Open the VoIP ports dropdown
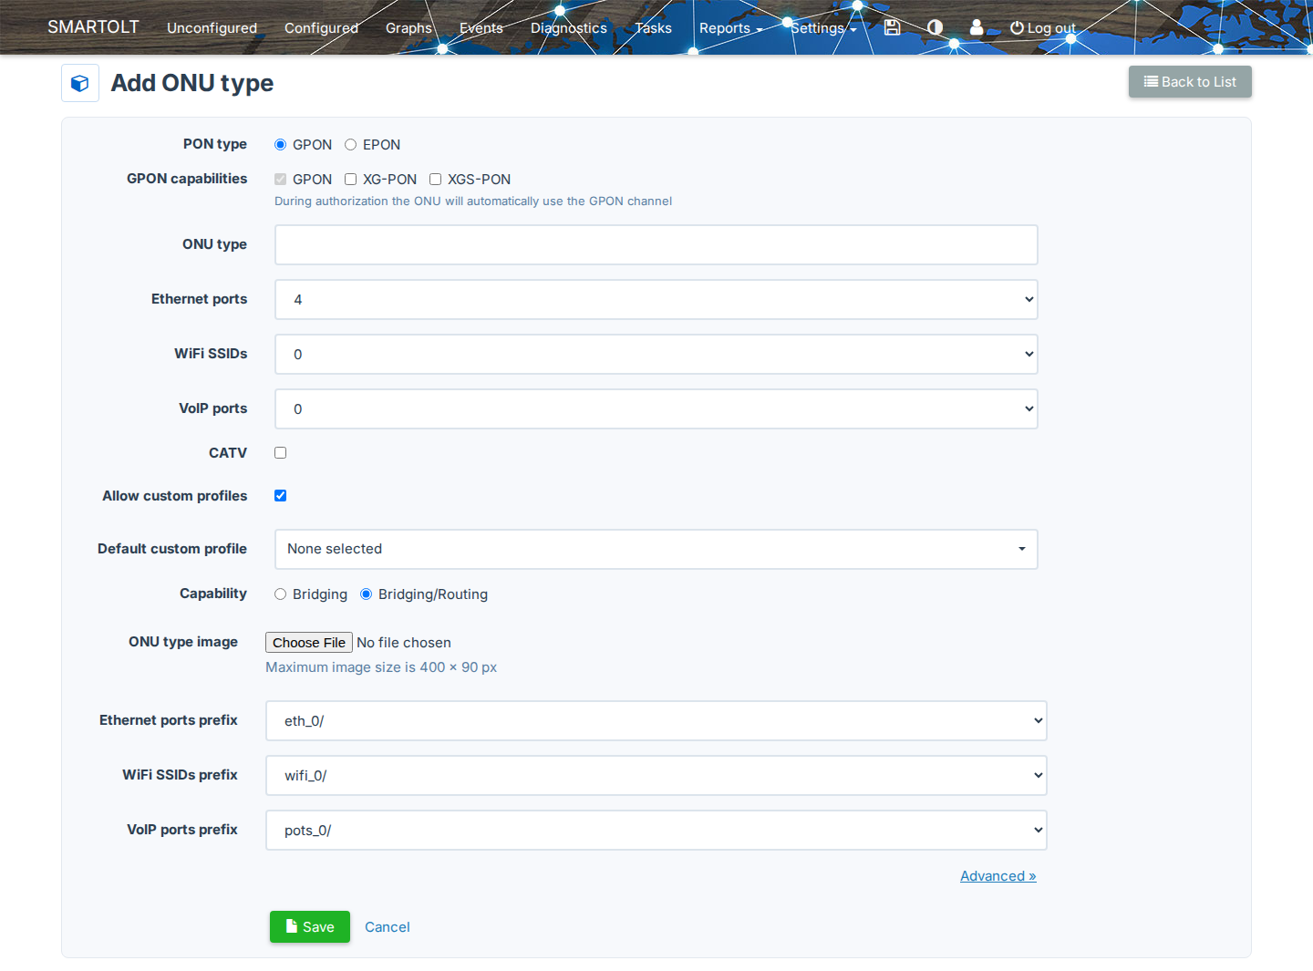1313x971 pixels. (656, 409)
